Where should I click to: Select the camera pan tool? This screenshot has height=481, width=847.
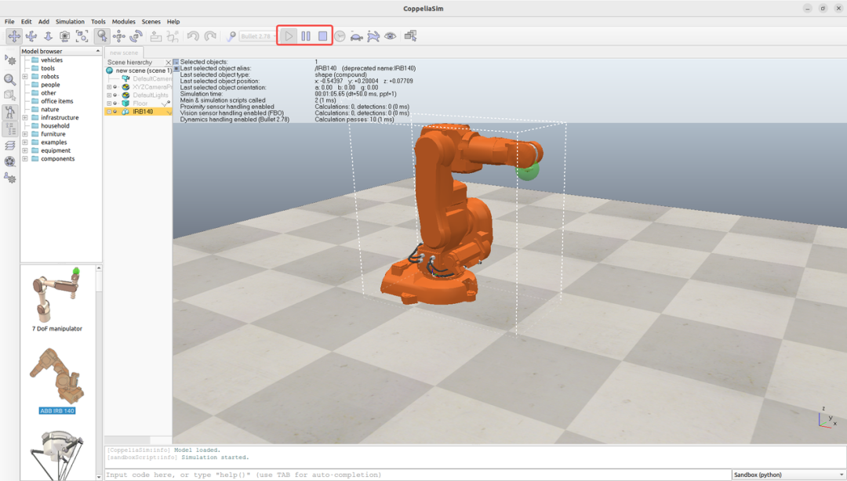(14, 36)
